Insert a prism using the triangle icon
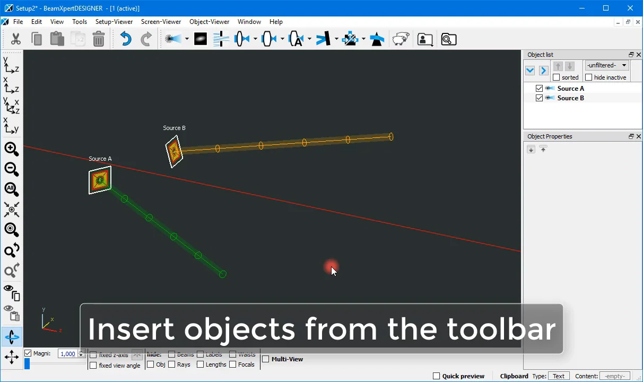The image size is (643, 382). [377, 39]
